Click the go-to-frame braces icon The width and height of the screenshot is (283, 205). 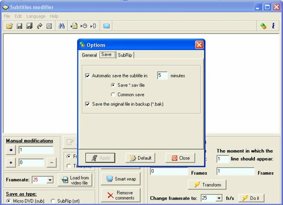point(93,26)
